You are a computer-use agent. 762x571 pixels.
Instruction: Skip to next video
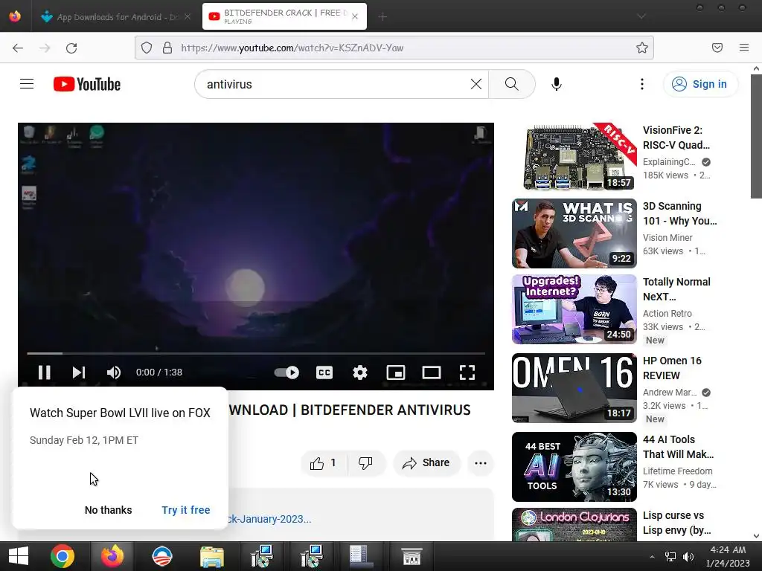point(79,372)
